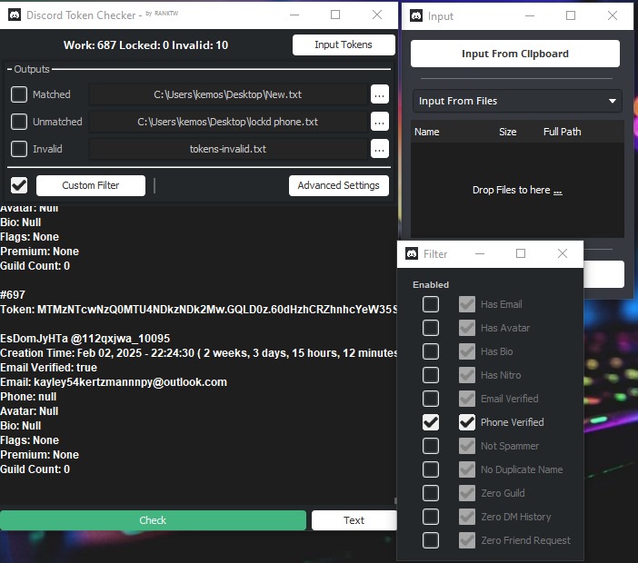Tick the Enabled-column checkbox for Has Bio
The image size is (638, 563).
point(431,351)
